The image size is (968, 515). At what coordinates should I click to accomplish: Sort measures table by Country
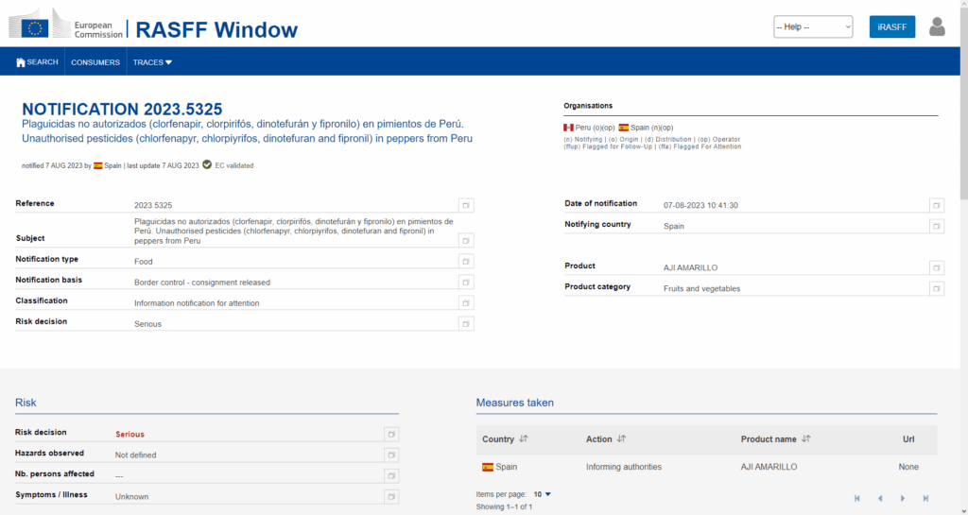[x=524, y=439]
